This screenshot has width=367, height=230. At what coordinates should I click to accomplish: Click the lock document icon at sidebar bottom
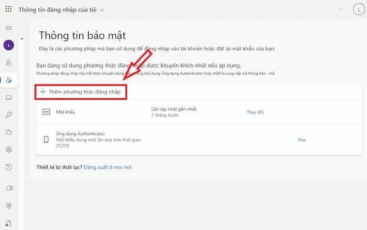9,223
